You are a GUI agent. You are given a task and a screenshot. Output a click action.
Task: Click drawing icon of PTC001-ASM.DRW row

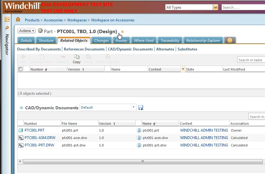tap(21, 138)
